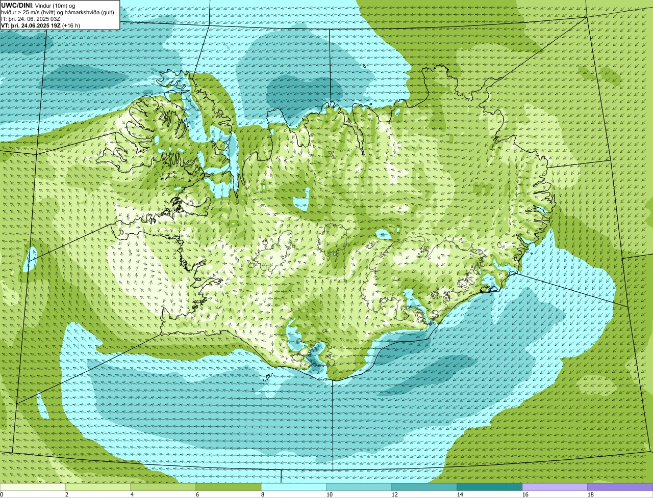Screen dimensions: 653x498
Task: Click the 'VT: þri. 24.06.2025 19Z (+16 h)' line
Action: [41, 25]
